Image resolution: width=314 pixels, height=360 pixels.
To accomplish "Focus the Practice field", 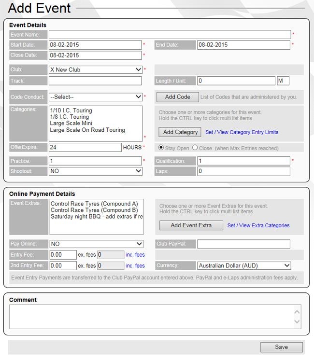I will [x=95, y=161].
